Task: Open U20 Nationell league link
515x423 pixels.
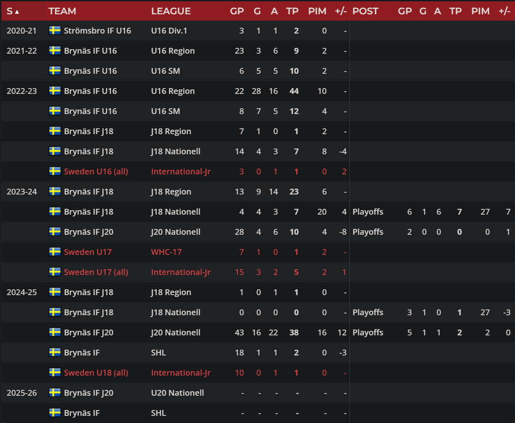Action: [177, 393]
